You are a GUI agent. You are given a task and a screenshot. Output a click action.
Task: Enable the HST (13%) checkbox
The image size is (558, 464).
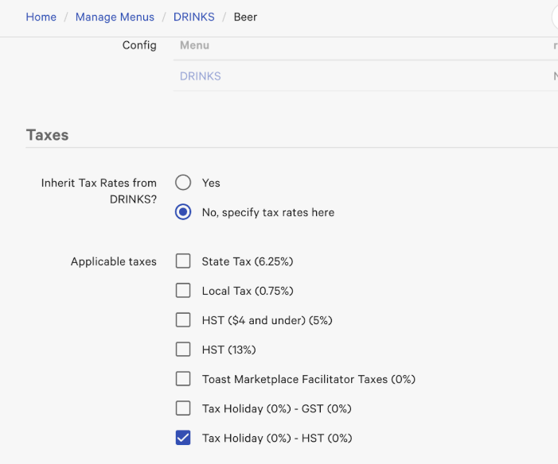pyautogui.click(x=183, y=350)
